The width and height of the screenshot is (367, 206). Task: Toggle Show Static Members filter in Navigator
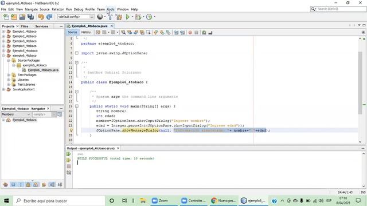pyautogui.click(x=21, y=184)
